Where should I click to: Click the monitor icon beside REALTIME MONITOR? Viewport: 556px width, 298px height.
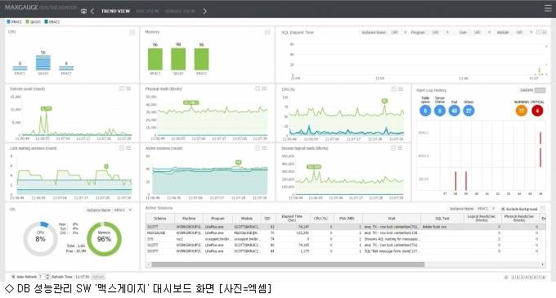[x=83, y=11]
